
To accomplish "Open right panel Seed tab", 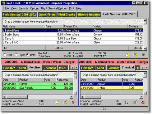I will (100, 68).
